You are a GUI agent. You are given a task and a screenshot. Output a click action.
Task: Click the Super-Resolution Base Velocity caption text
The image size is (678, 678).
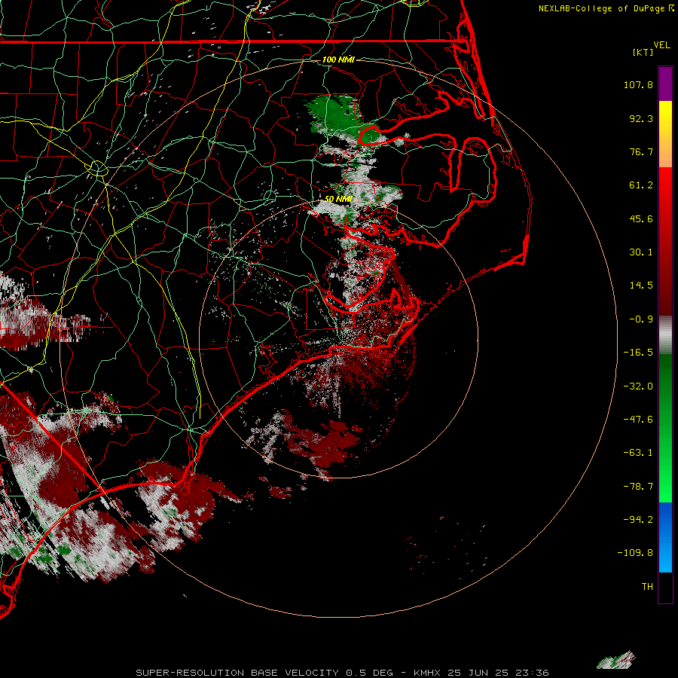(343, 673)
